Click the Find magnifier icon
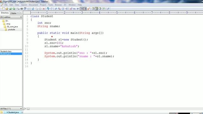The image size is (203, 114). (56, 9)
